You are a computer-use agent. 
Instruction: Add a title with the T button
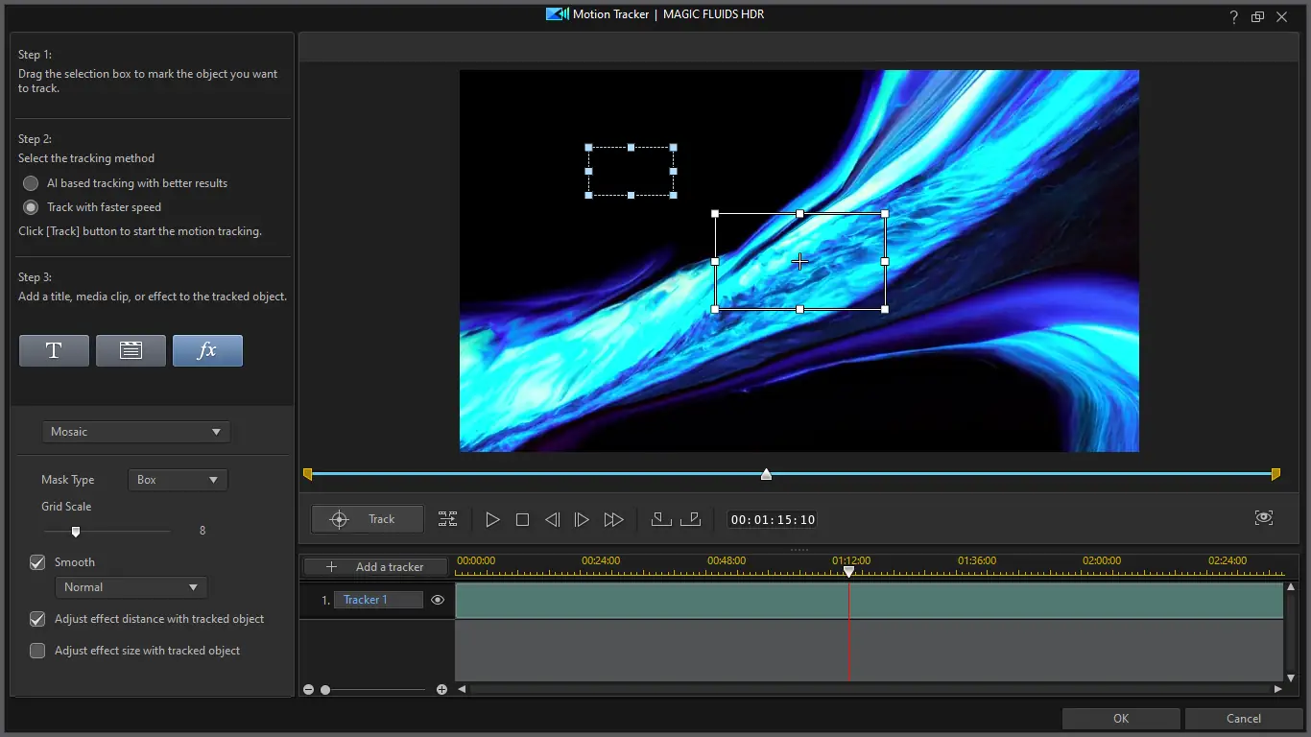tap(54, 350)
